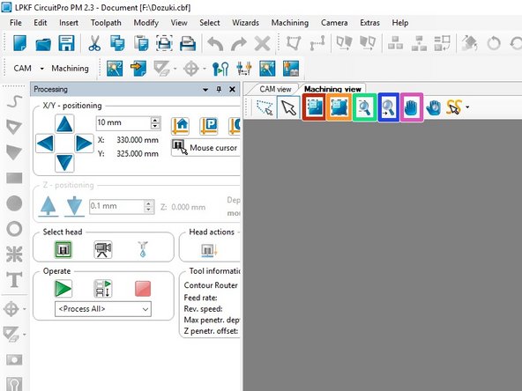Select the arrow pointer tool in view toolbar
Viewport: 522px width, 391px height.
[x=288, y=107]
